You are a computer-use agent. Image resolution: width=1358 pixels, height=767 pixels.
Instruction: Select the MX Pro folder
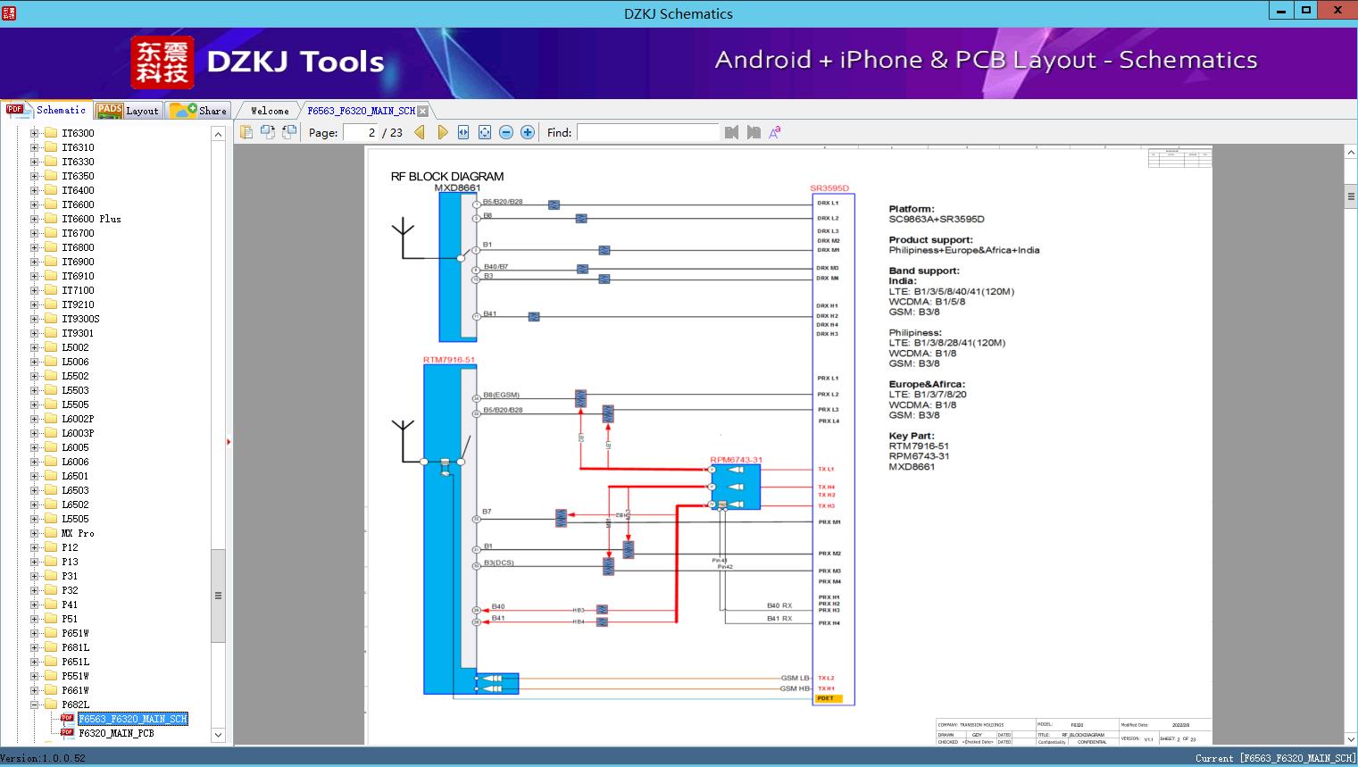tap(78, 533)
